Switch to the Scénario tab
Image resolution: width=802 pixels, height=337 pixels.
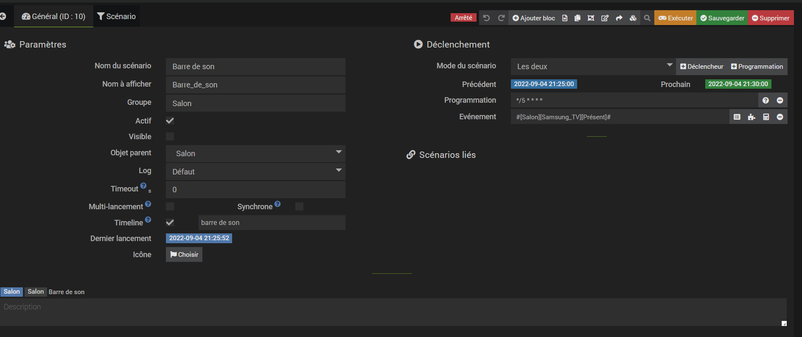tap(116, 16)
